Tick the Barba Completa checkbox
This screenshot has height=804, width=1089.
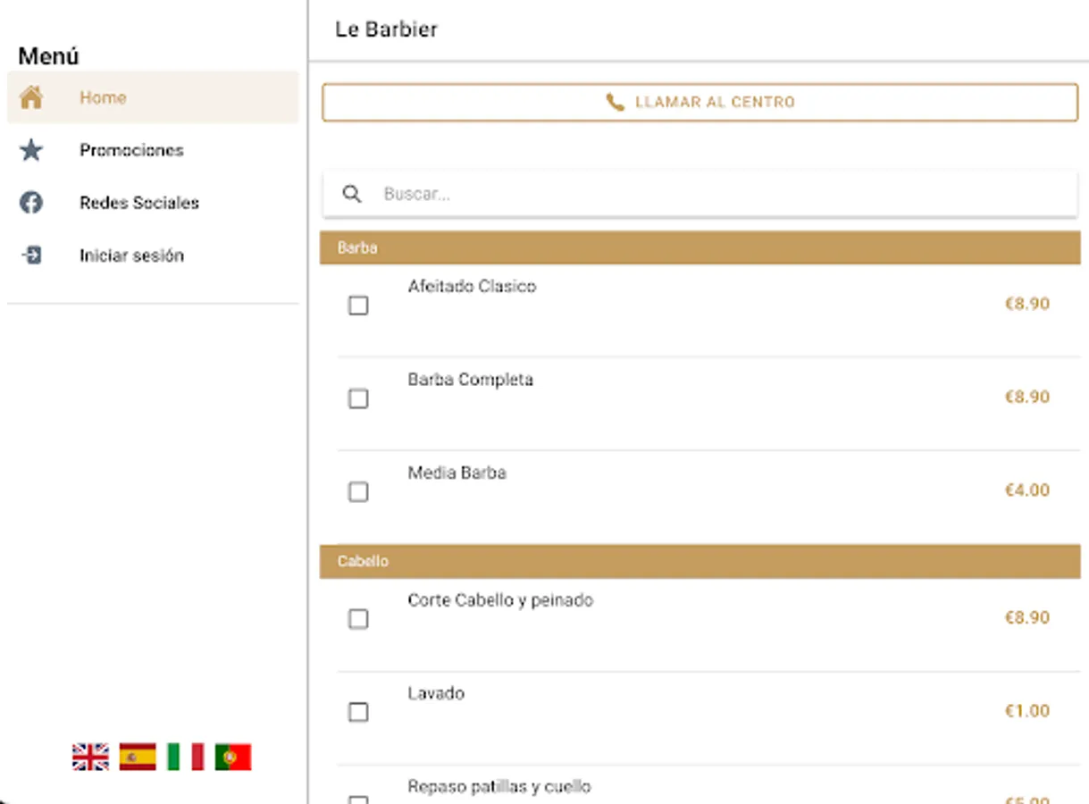358,398
